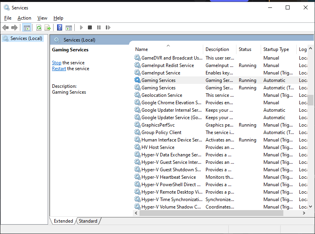Select the Geolocation Service row

(x=162, y=95)
